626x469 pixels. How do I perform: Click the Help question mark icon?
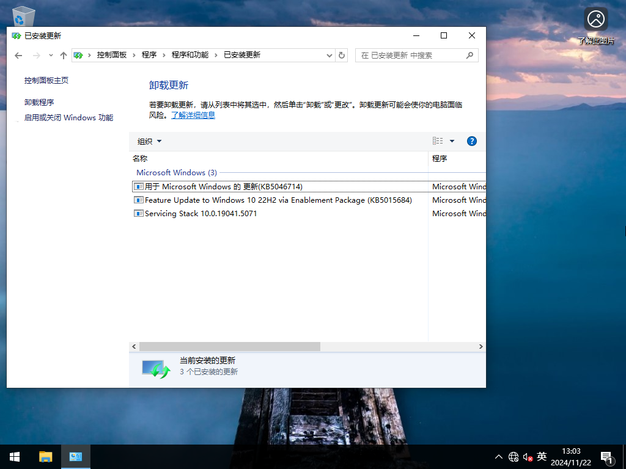point(471,140)
